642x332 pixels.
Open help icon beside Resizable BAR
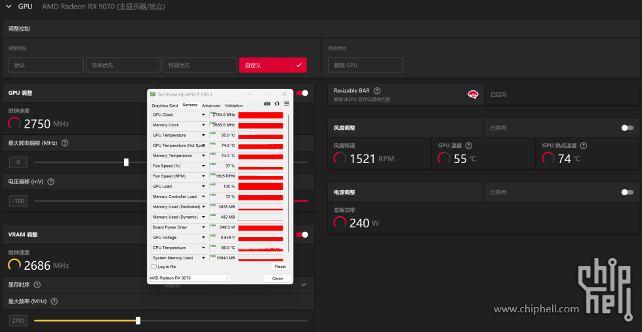coord(377,91)
